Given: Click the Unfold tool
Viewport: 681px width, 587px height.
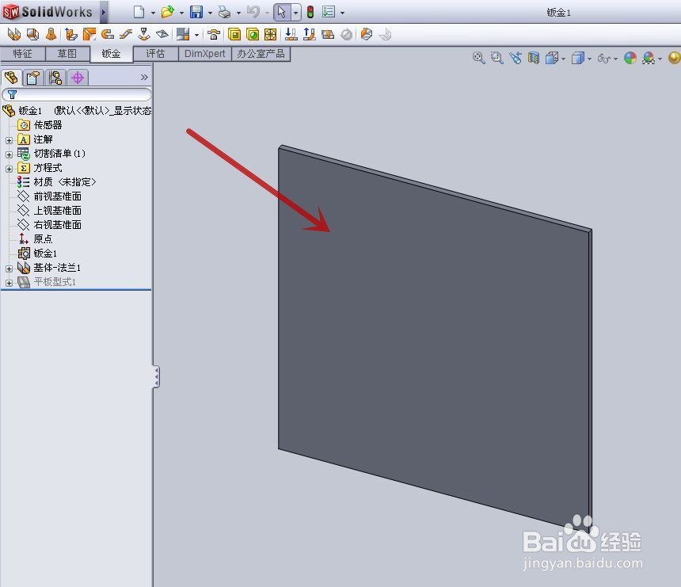Looking at the screenshot, I should pos(291,34).
